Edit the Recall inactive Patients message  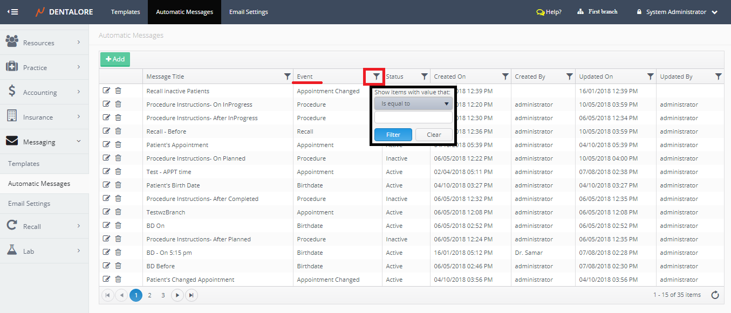pyautogui.click(x=106, y=91)
